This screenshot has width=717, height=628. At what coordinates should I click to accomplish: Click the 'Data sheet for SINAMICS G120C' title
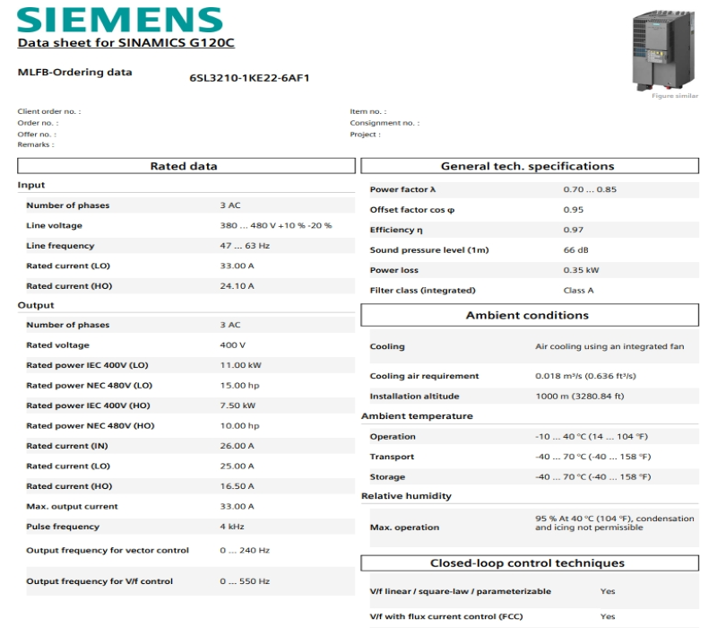pos(126,43)
